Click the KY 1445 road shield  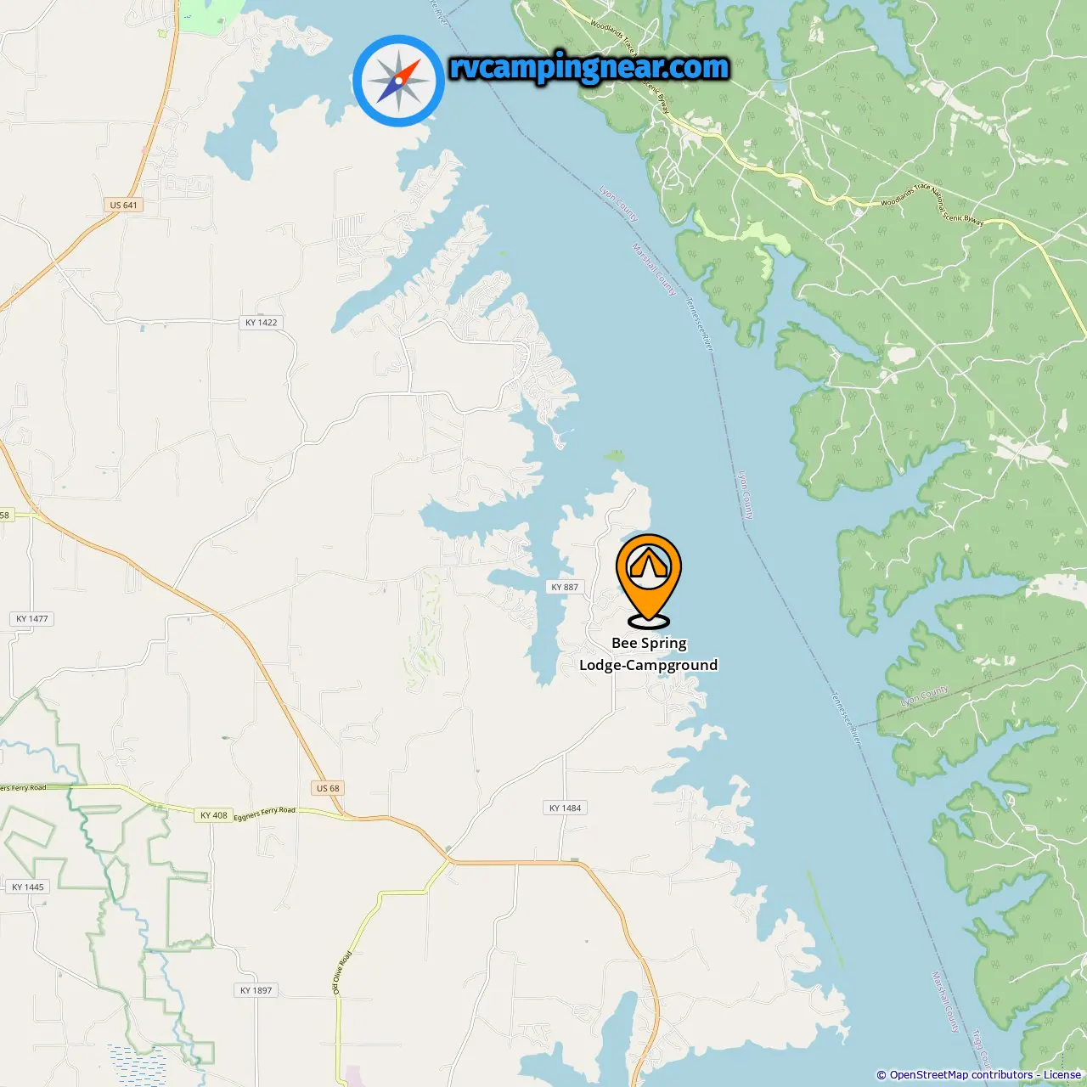pos(28,887)
